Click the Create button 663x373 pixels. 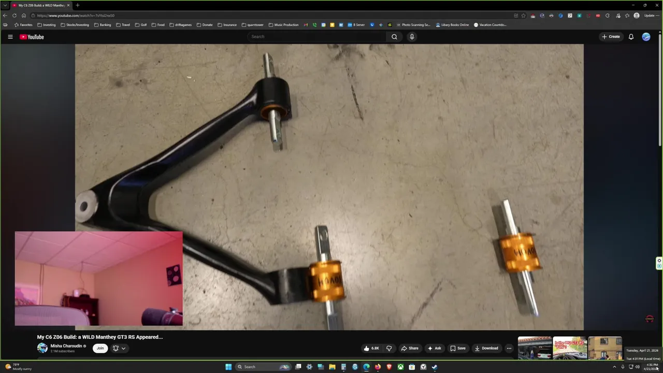pos(611,37)
